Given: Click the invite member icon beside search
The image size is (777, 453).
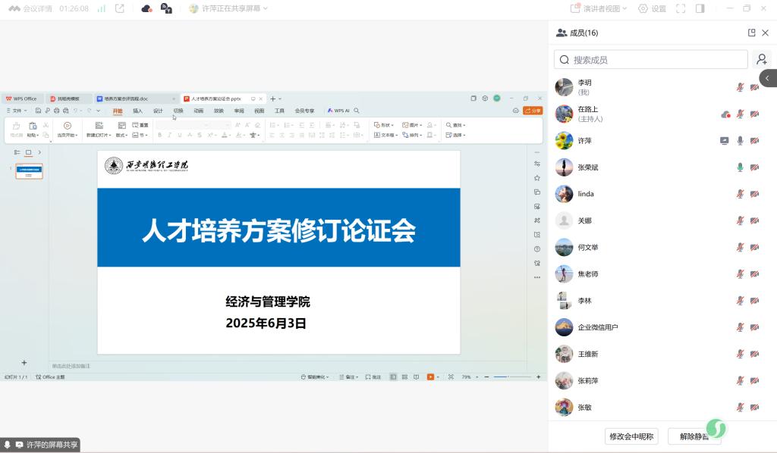Looking at the screenshot, I should coord(761,60).
